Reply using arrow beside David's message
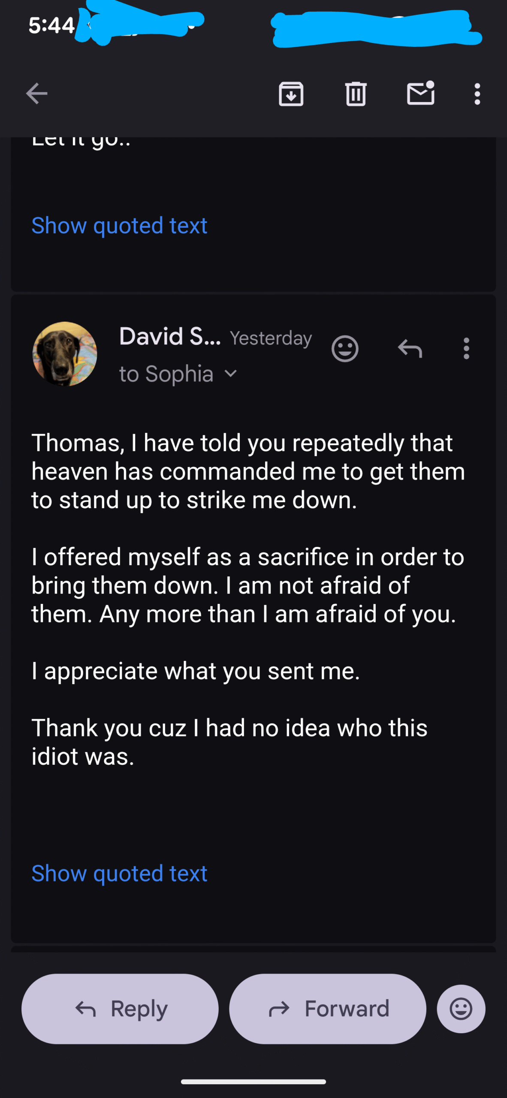 click(410, 349)
